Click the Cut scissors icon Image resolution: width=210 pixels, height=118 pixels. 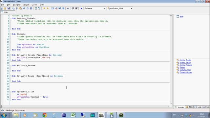pyautogui.click(x=17, y=9)
